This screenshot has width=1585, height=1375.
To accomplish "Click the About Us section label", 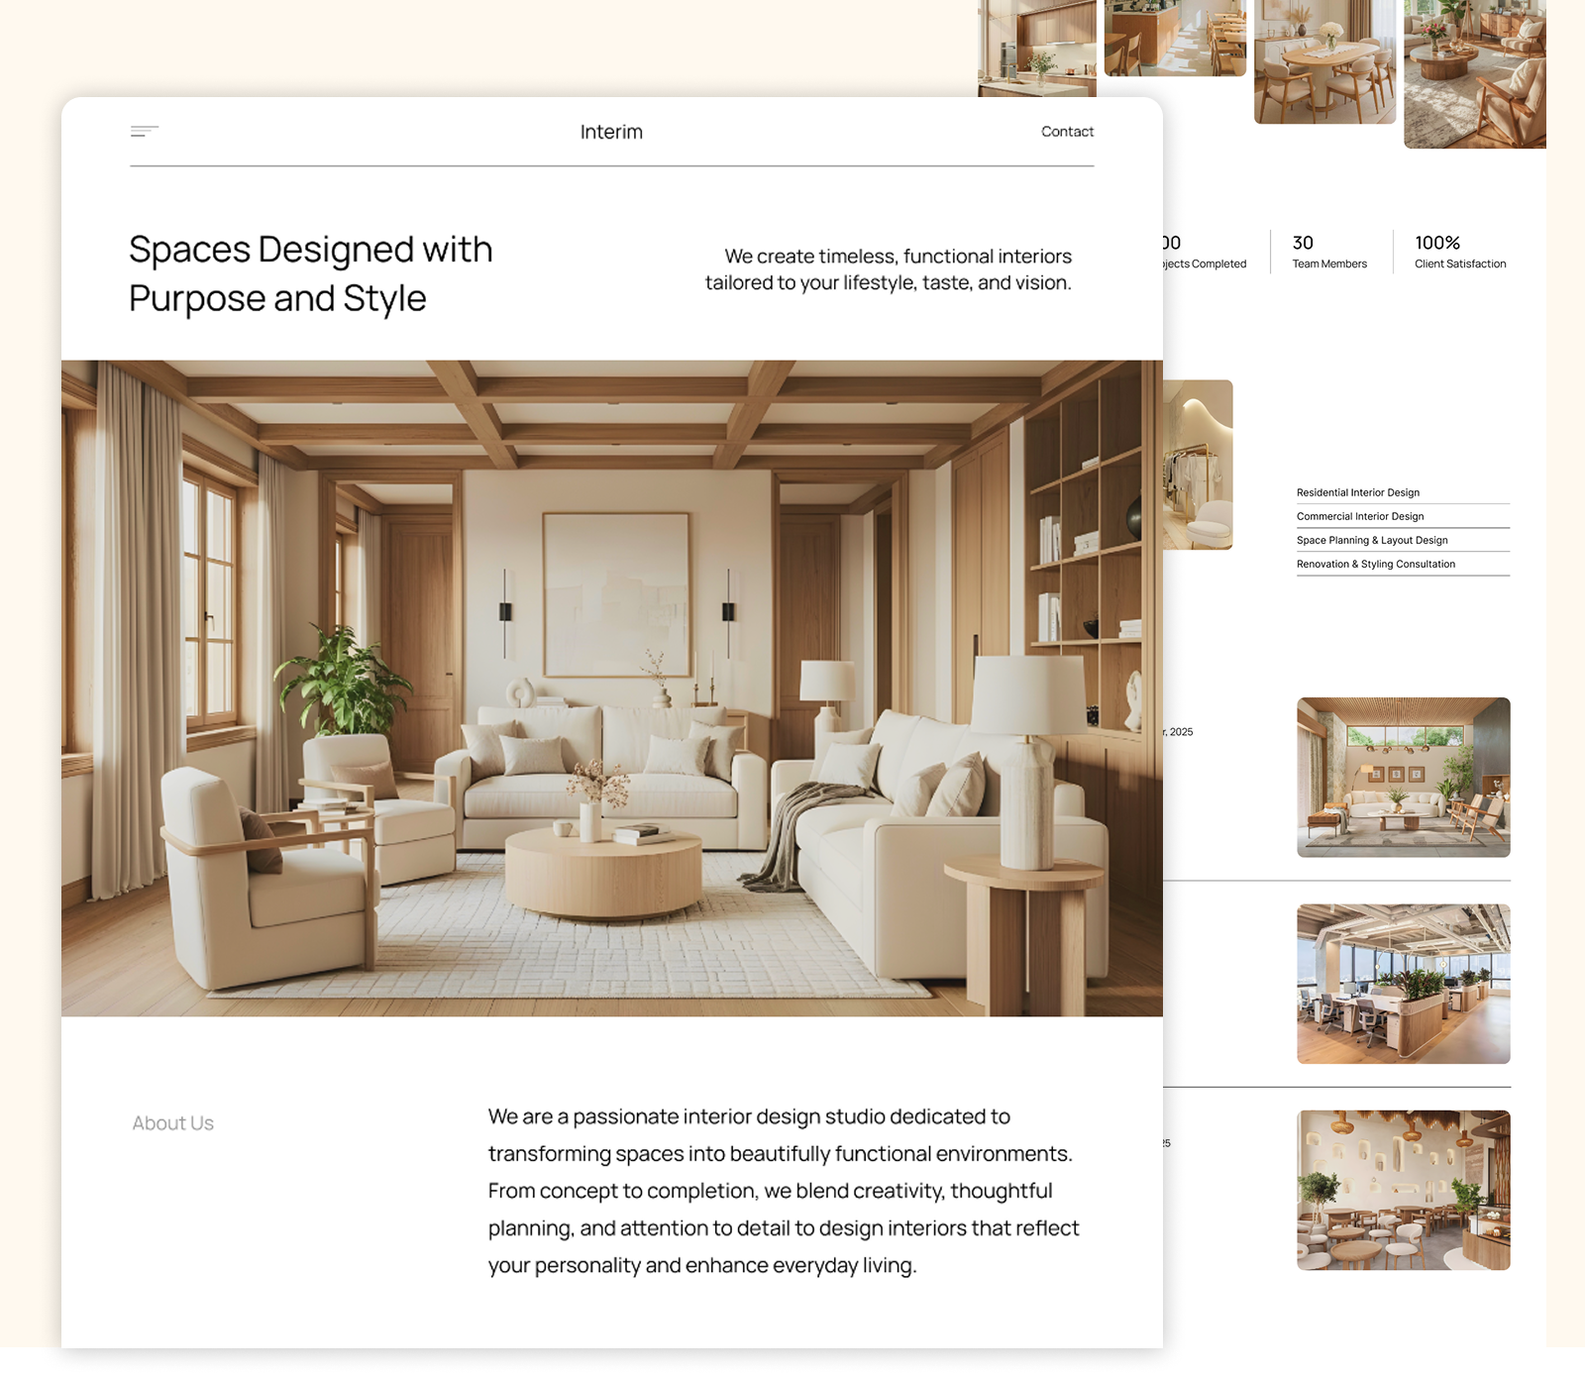I will tap(172, 1122).
